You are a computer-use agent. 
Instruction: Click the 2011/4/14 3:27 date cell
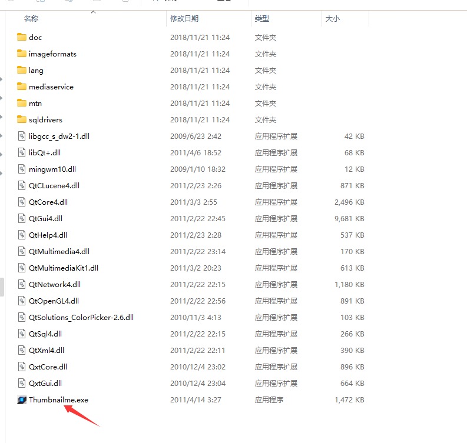pyautogui.click(x=196, y=399)
